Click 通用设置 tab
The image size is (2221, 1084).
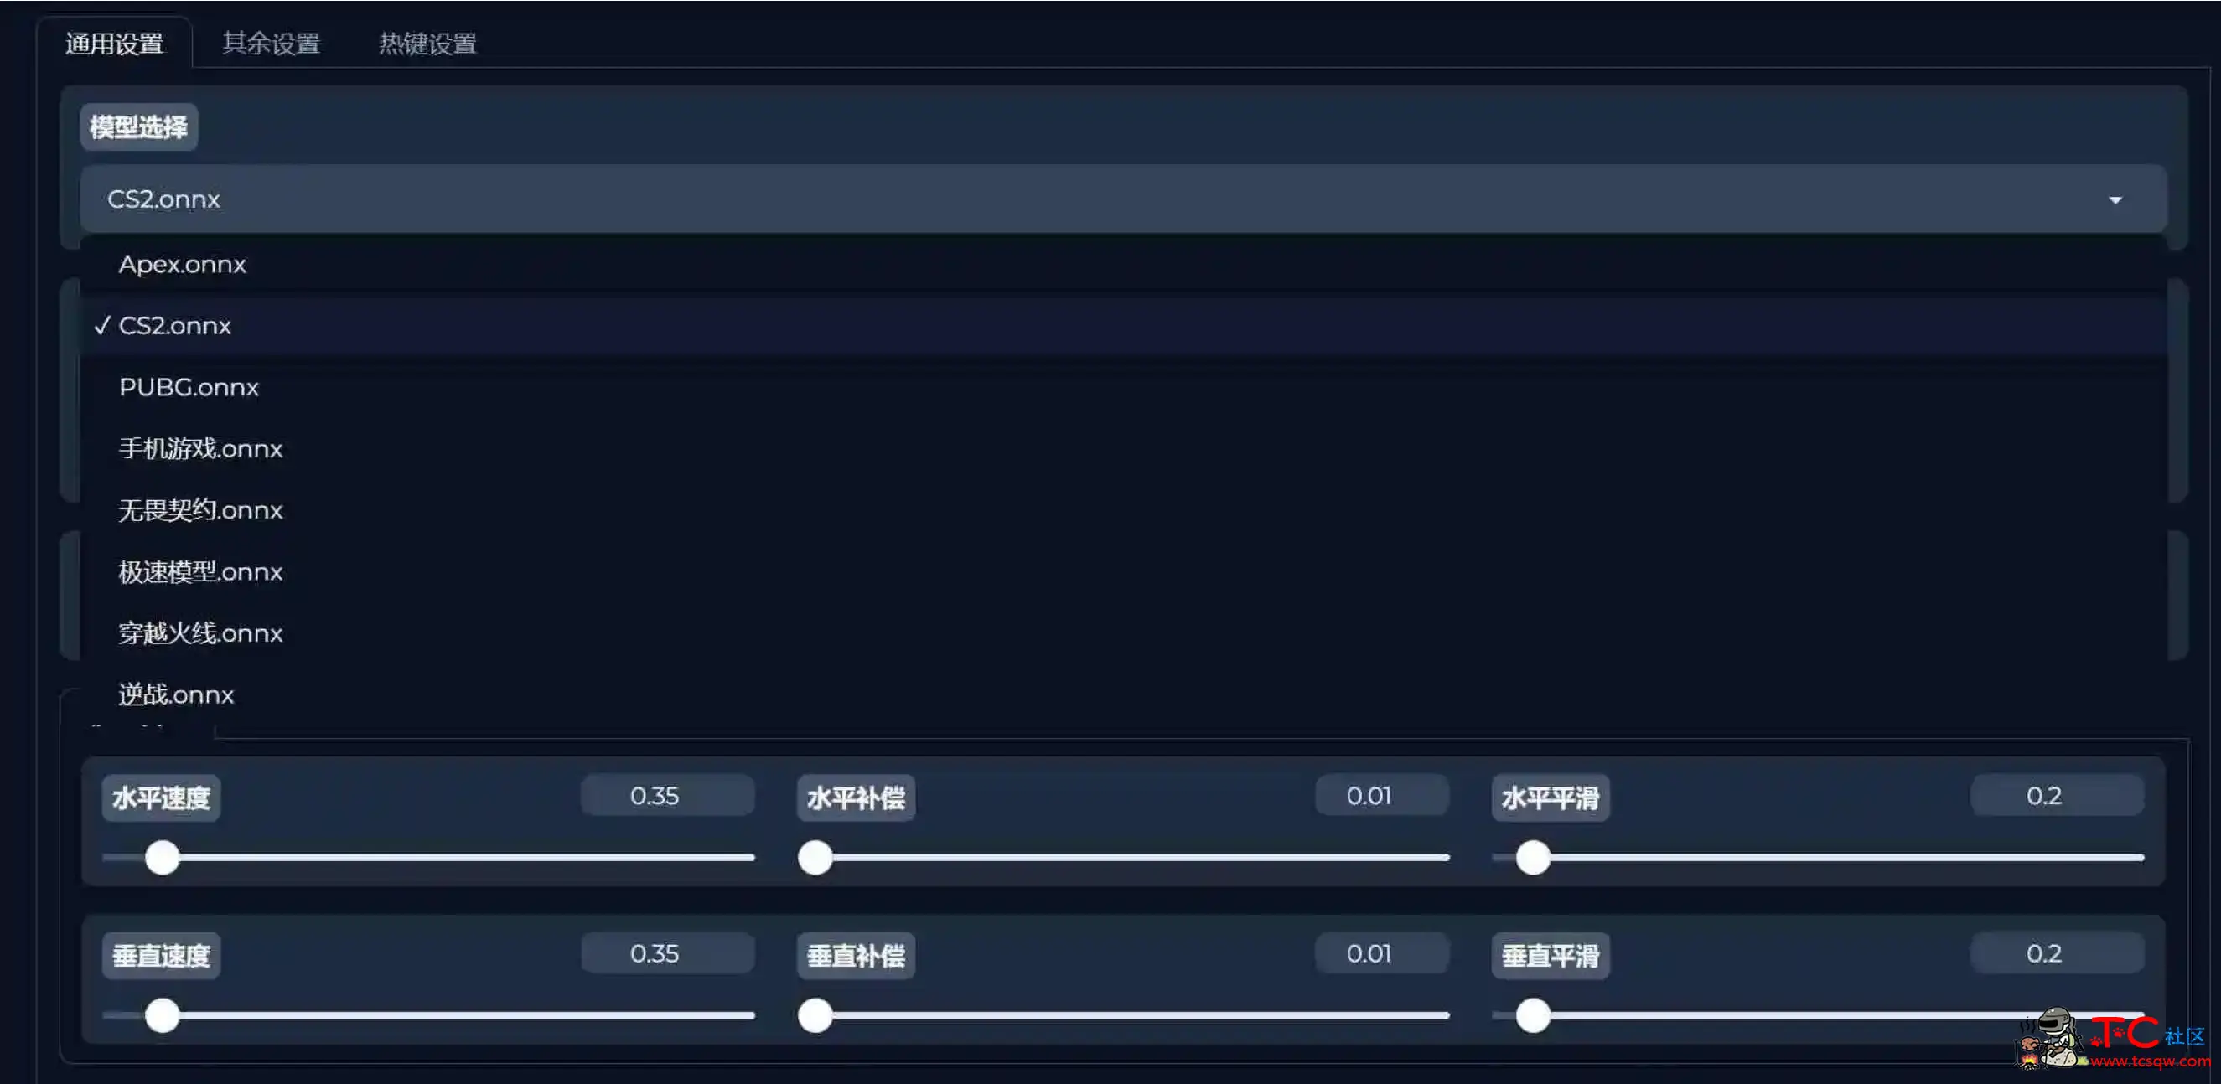[113, 43]
